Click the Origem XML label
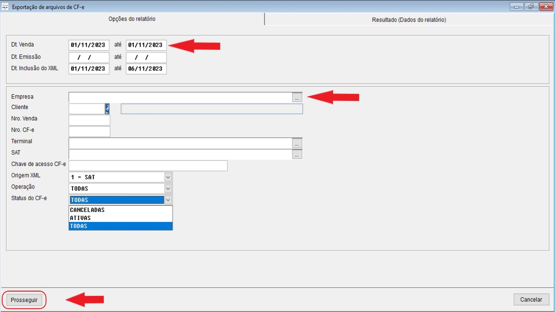Screen dimensions: 555x312 (26, 175)
